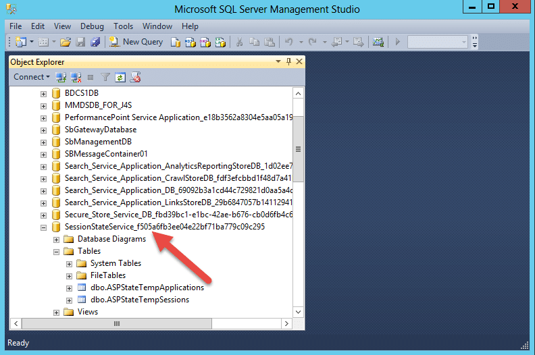Open the Edit menu
This screenshot has height=355, width=535.
coord(38,26)
